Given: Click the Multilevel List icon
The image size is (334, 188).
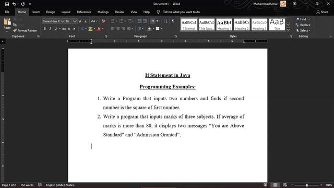Looking at the screenshot, I should click(x=130, y=21).
